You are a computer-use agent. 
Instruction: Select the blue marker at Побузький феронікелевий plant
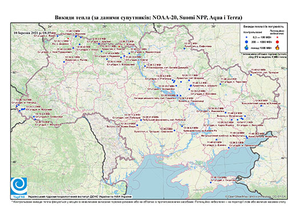[x=141, y=120]
